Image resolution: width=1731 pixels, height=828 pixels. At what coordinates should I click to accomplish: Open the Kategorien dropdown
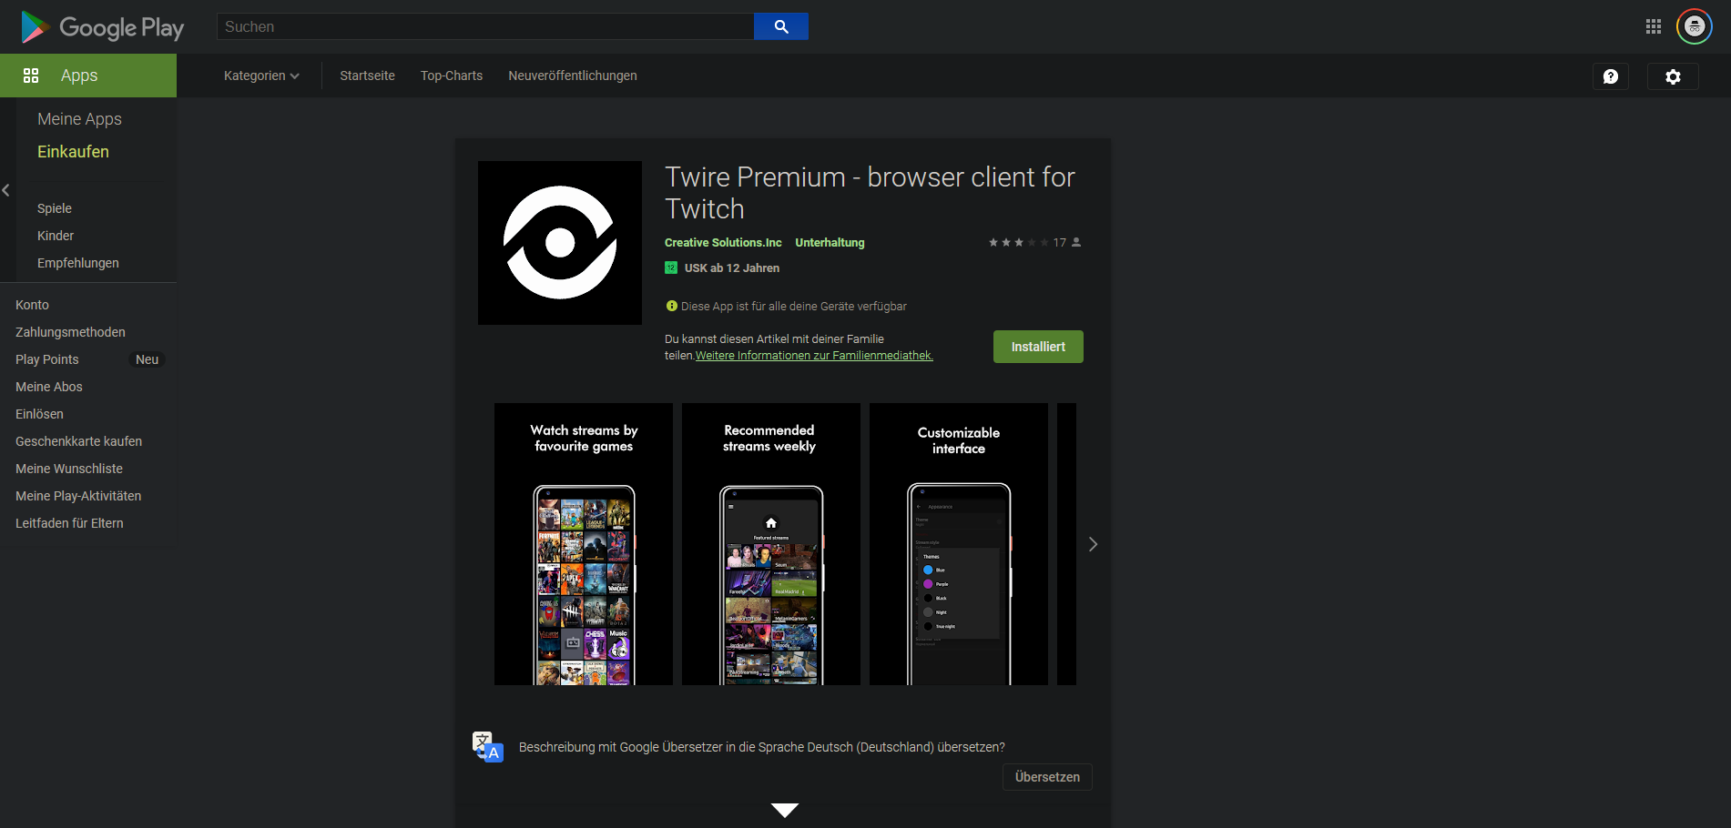[261, 76]
